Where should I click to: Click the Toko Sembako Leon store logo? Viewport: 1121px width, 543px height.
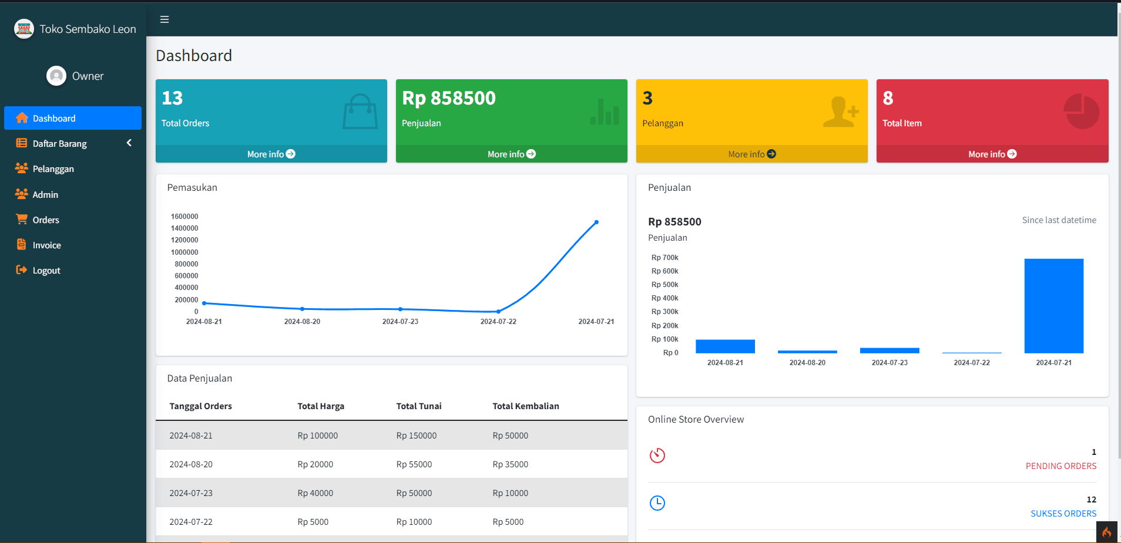pos(24,29)
